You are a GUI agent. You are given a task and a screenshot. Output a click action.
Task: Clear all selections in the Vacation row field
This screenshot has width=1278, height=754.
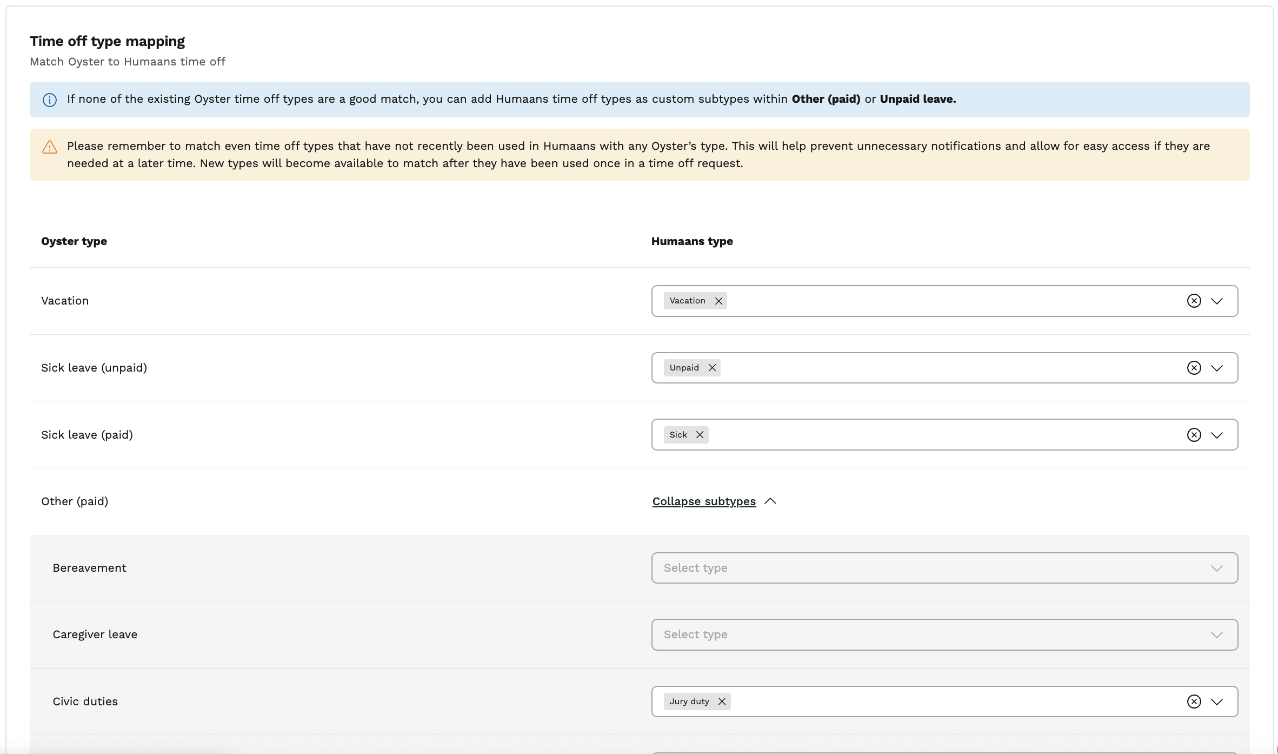1194,301
